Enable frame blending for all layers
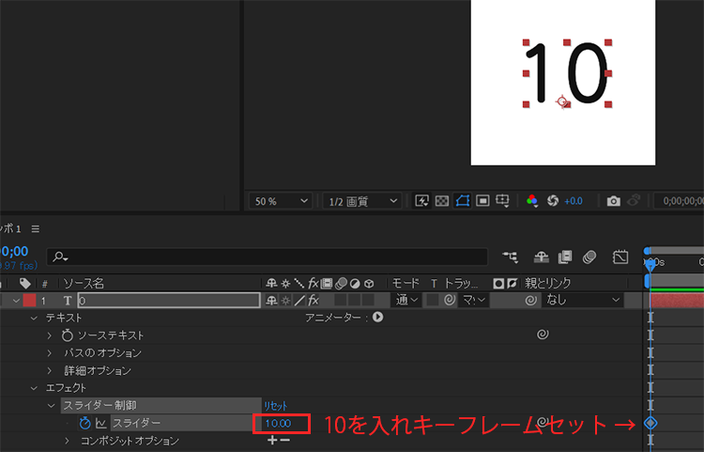 point(565,257)
